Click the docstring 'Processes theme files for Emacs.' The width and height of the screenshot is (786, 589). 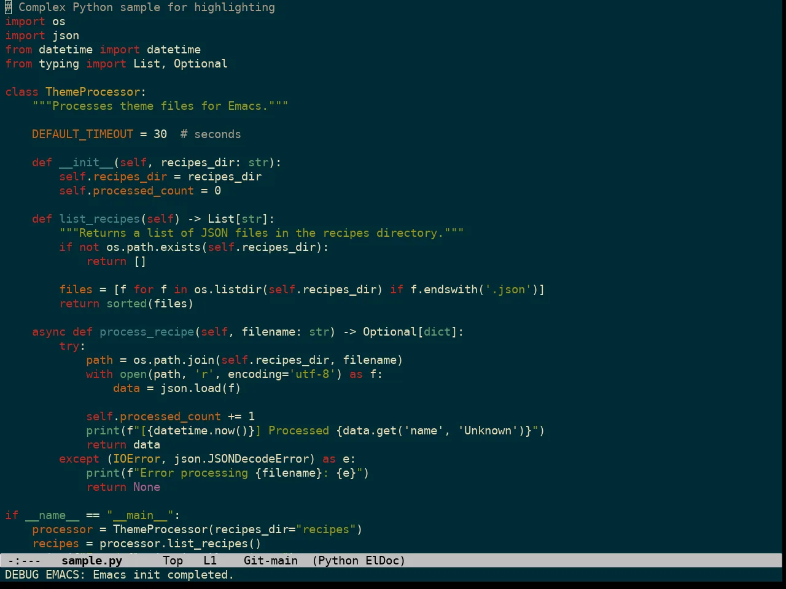[x=160, y=106]
